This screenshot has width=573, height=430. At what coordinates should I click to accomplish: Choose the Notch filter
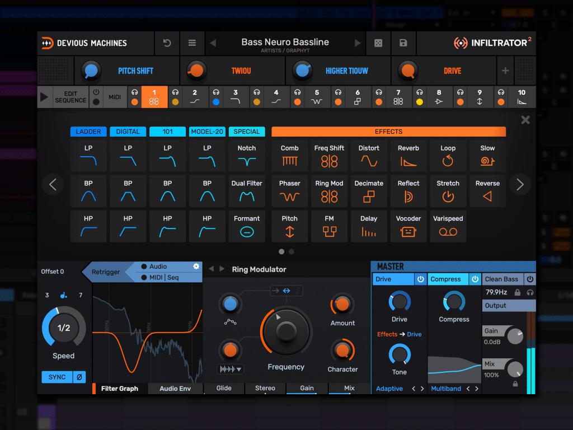point(247,156)
